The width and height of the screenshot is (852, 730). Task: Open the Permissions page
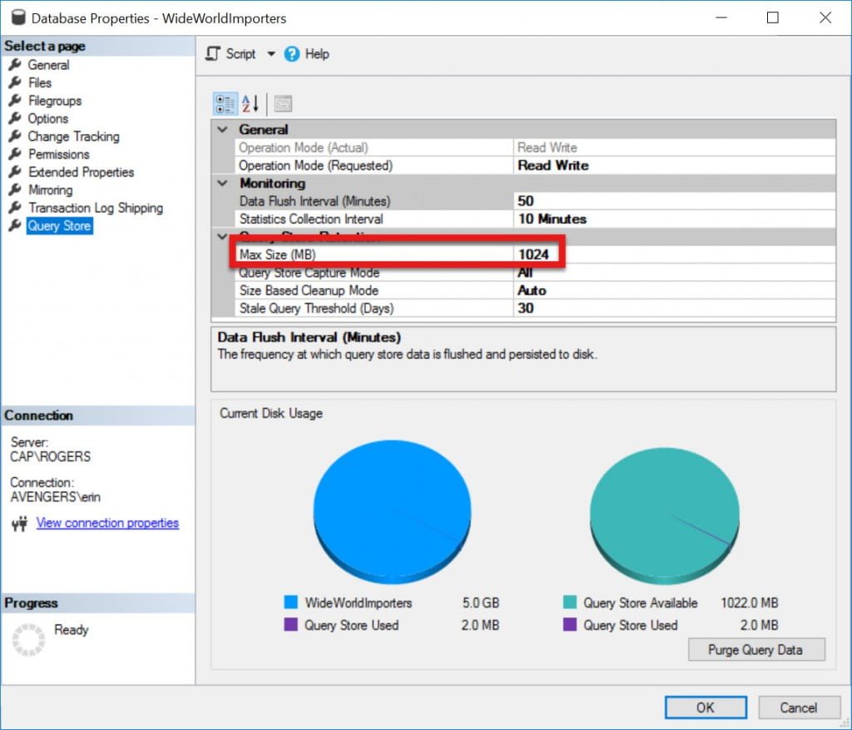(x=59, y=154)
